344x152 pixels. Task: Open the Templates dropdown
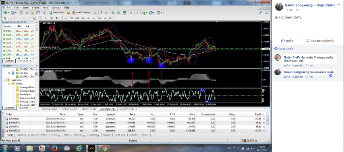pos(159,13)
